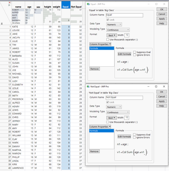Select Formula property in Equal dialog list

[102, 48]
